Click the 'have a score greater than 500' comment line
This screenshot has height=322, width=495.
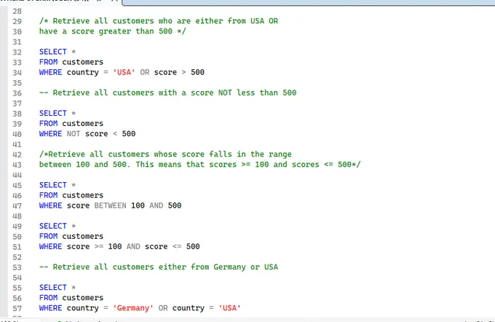[x=113, y=31]
